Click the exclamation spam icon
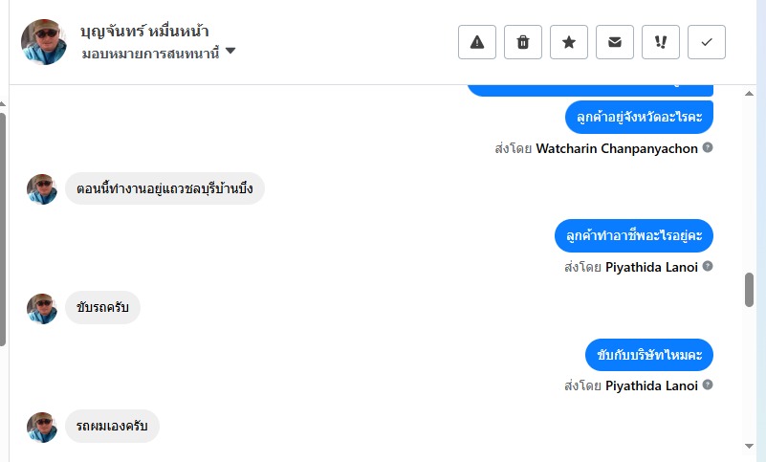Screen dimensions: 766x462 pyautogui.click(x=661, y=42)
